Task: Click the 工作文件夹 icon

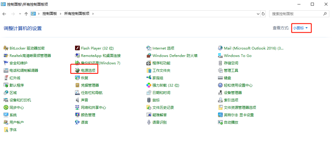Action: [x=149, y=70]
